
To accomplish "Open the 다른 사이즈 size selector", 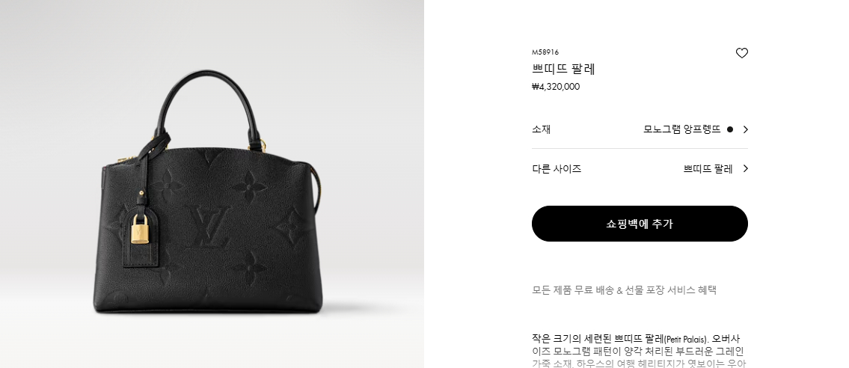I will point(640,168).
